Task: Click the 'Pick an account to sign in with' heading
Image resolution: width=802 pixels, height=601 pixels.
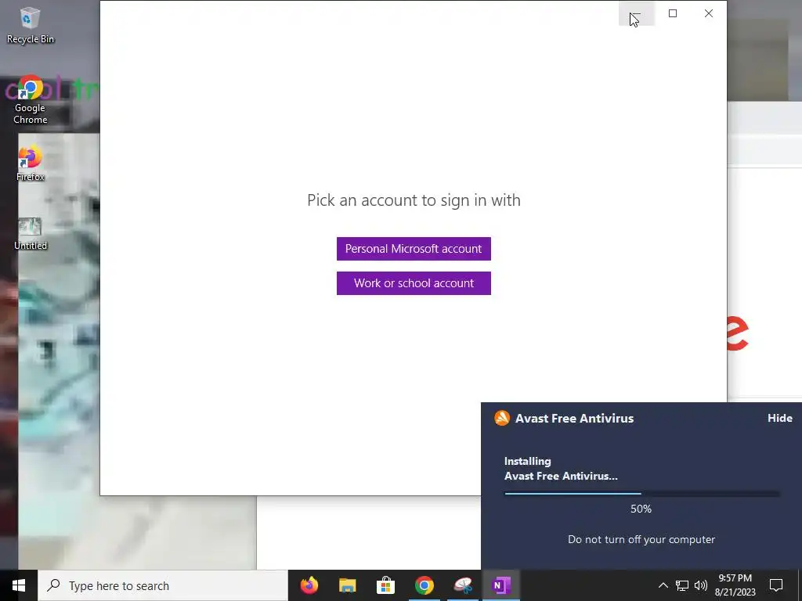Action: [414, 200]
